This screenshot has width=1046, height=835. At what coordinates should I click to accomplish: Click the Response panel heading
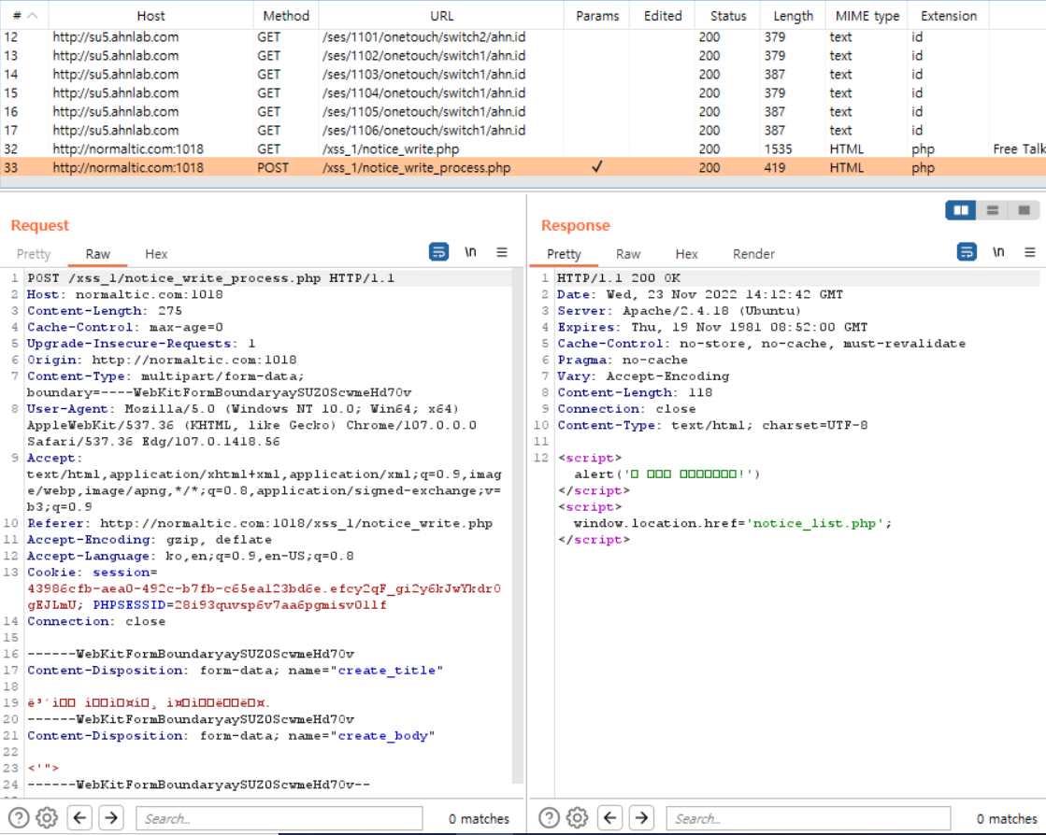(575, 225)
